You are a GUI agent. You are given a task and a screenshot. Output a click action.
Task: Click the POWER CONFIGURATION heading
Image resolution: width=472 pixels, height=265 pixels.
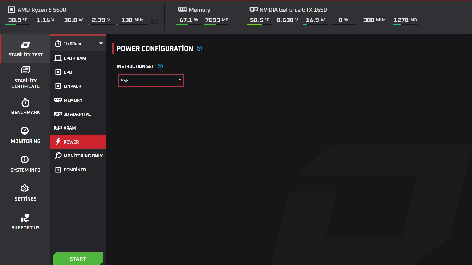(x=155, y=48)
